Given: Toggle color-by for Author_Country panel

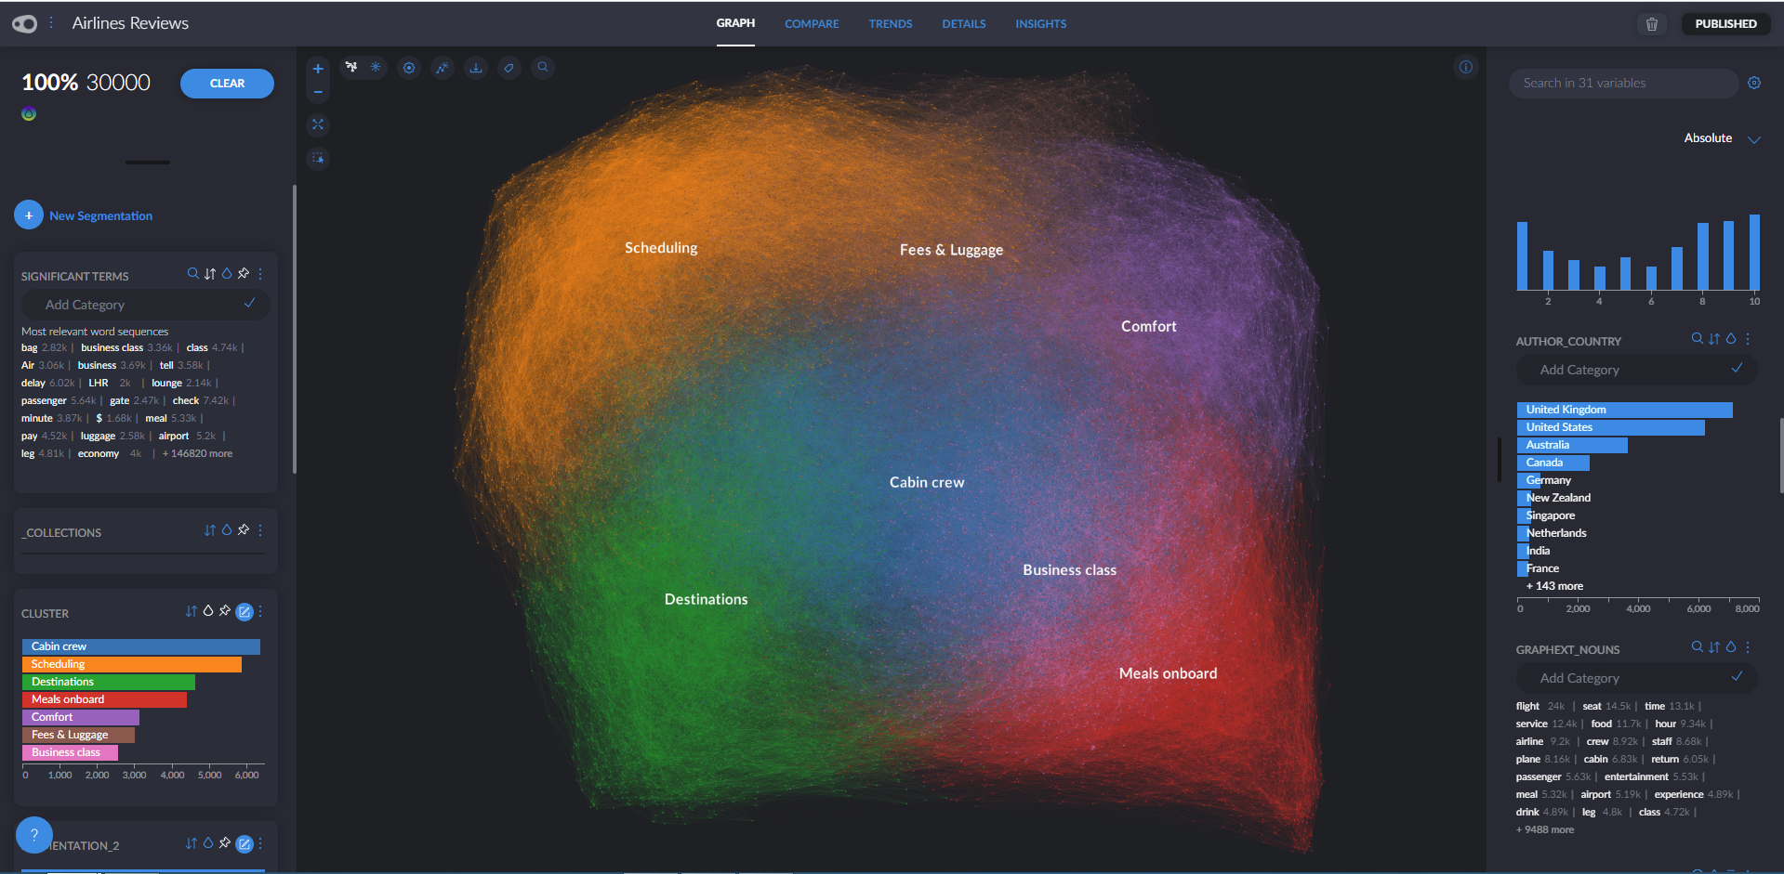Looking at the screenshot, I should tap(1731, 339).
